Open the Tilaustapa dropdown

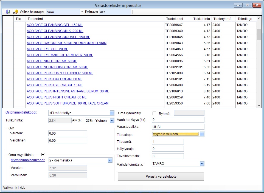[x=202, y=134]
